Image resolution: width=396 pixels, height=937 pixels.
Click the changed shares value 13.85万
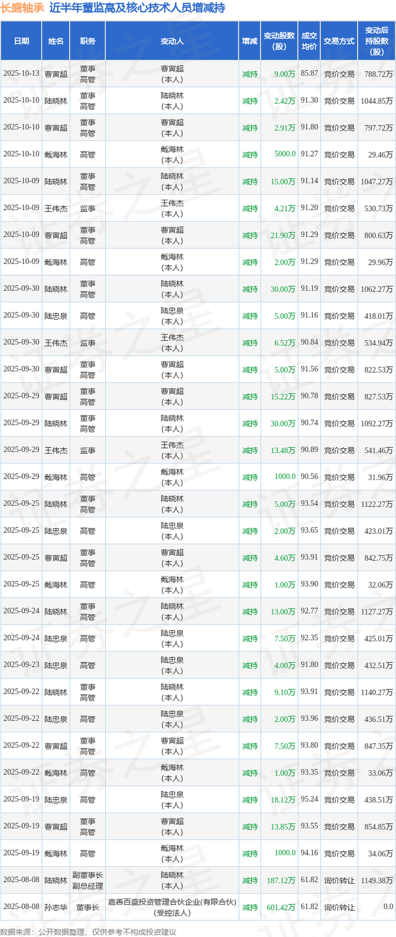click(x=283, y=826)
